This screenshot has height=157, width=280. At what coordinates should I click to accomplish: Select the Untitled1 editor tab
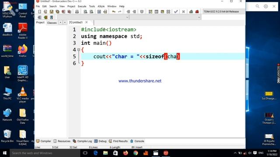[76, 22]
